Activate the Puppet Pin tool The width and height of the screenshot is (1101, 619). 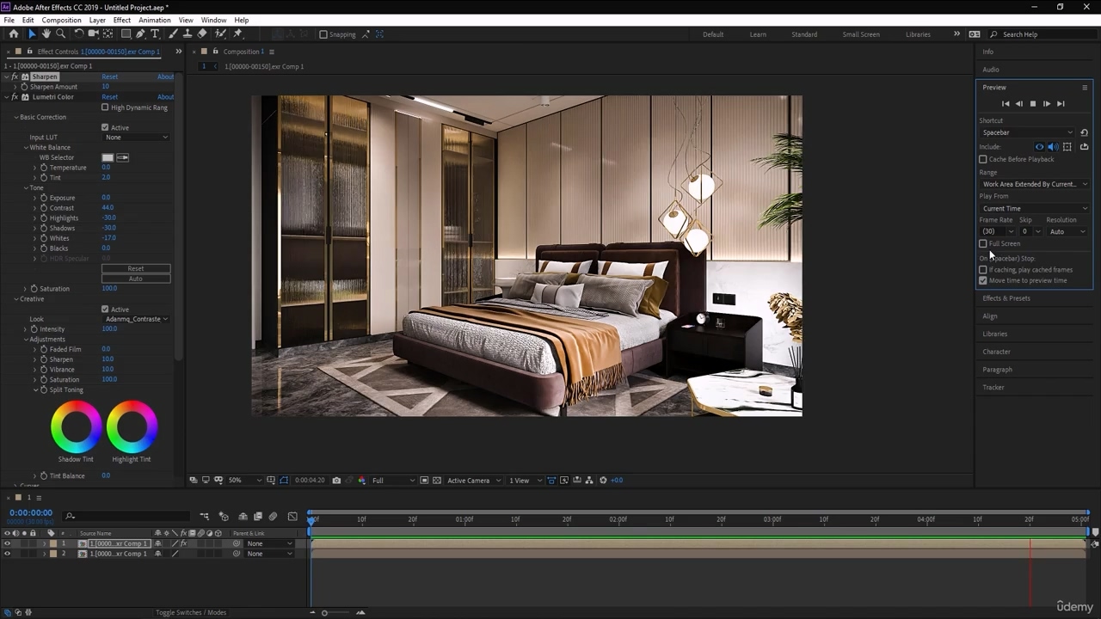238,34
